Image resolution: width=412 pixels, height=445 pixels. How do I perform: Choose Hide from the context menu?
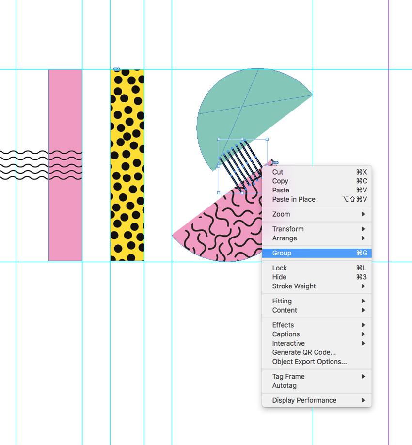317,277
